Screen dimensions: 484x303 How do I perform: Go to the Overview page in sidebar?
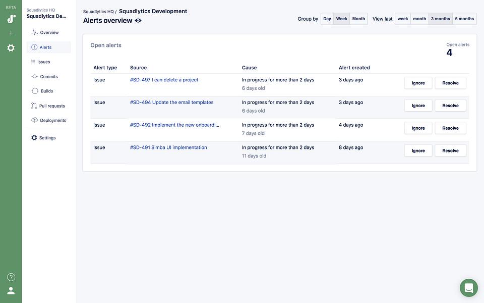click(x=49, y=32)
